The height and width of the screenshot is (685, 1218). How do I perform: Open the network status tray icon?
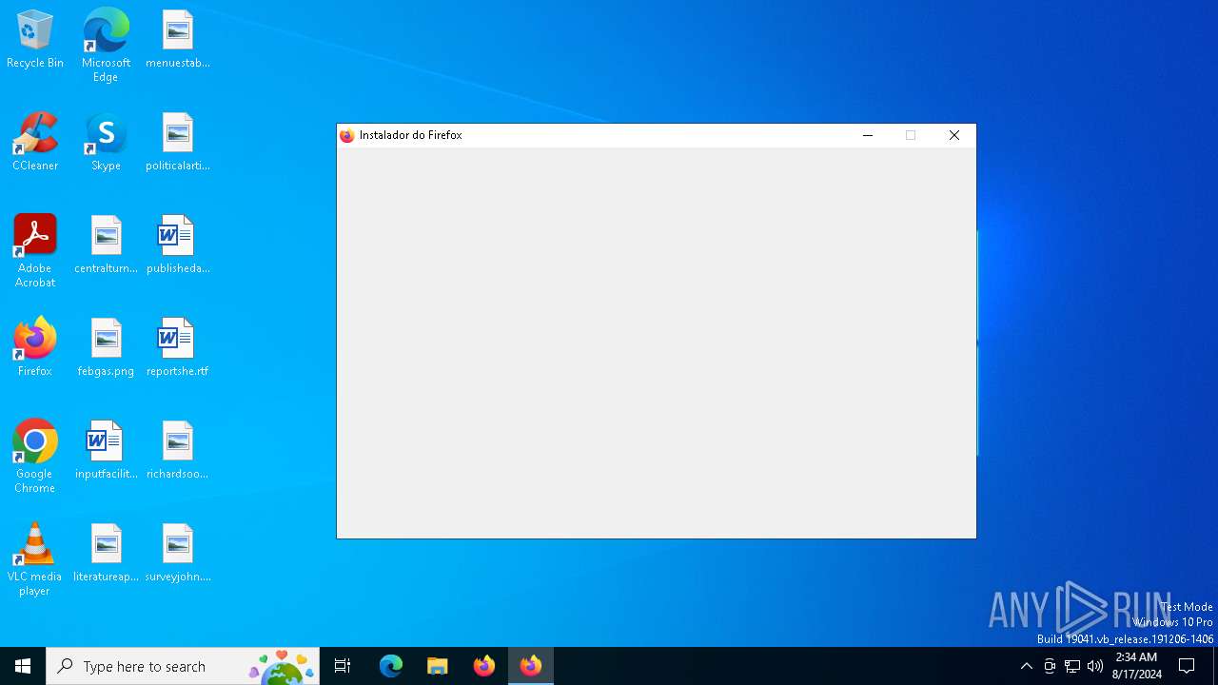[x=1072, y=666]
